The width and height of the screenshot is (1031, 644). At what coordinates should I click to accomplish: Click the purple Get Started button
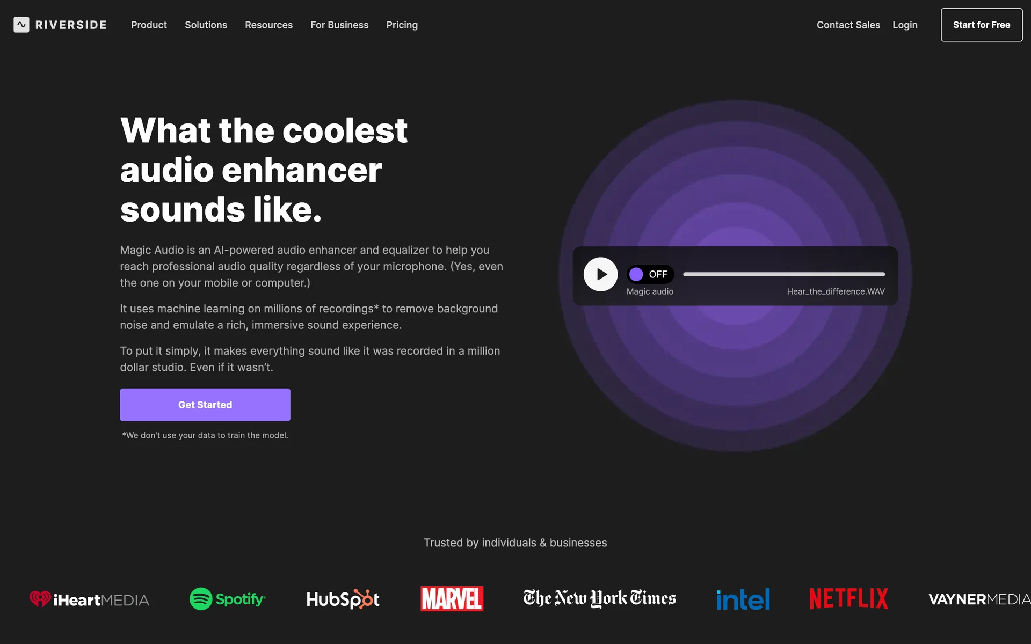coord(205,405)
